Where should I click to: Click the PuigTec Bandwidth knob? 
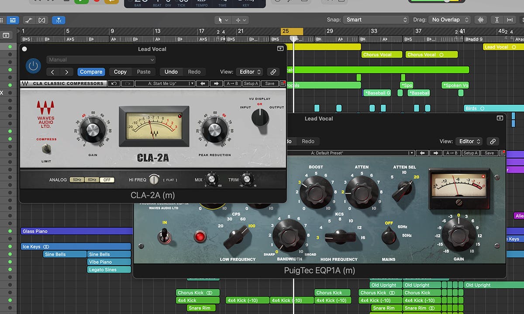pyautogui.click(x=289, y=236)
